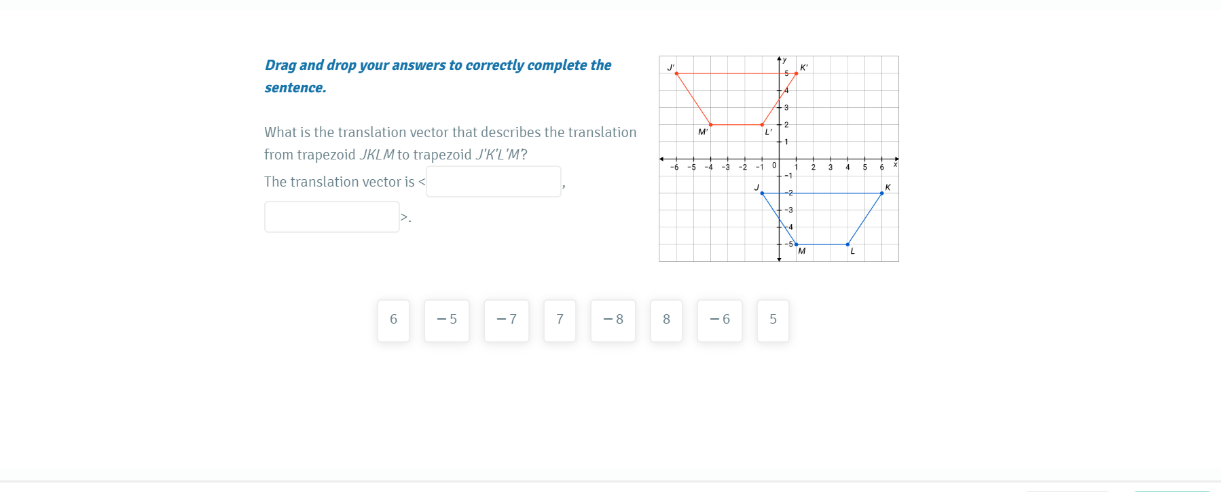This screenshot has height=492, width=1221.
Task: Click the second blank before the ">" symbol
Action: (x=331, y=217)
